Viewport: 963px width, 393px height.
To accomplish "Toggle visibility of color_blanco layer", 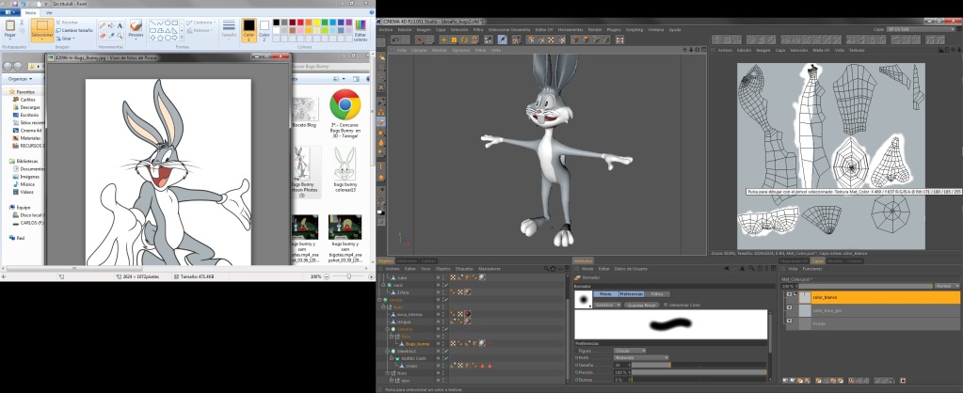I will (x=789, y=294).
